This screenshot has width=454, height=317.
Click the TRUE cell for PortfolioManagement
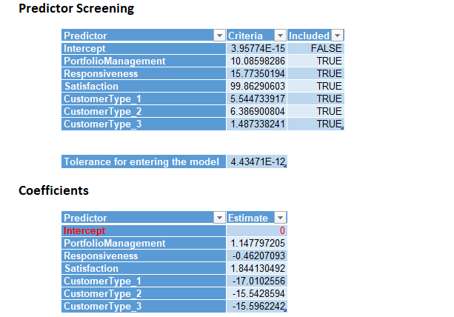tap(316, 61)
